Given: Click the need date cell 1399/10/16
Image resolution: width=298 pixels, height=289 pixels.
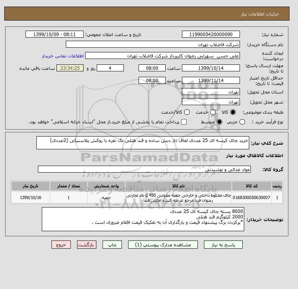Looking at the screenshot, I should [x=31, y=197].
